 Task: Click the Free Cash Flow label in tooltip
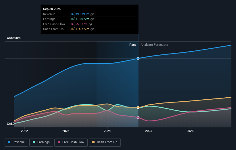click(54, 24)
